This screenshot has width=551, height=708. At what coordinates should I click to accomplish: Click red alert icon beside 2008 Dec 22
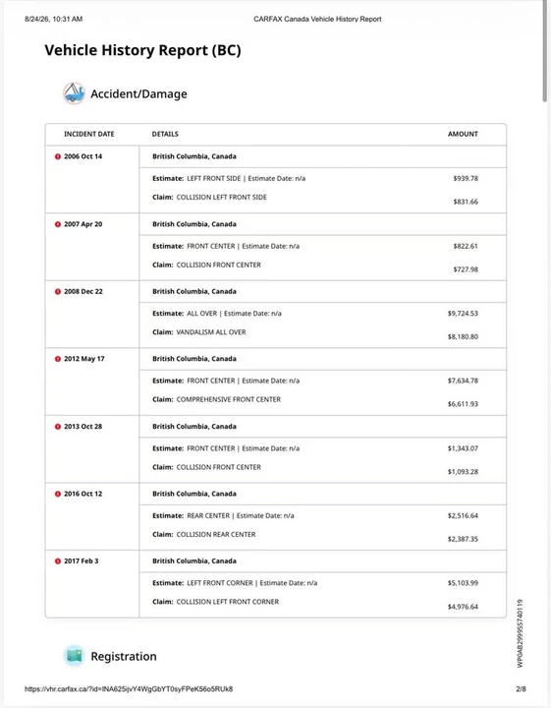pyautogui.click(x=58, y=292)
